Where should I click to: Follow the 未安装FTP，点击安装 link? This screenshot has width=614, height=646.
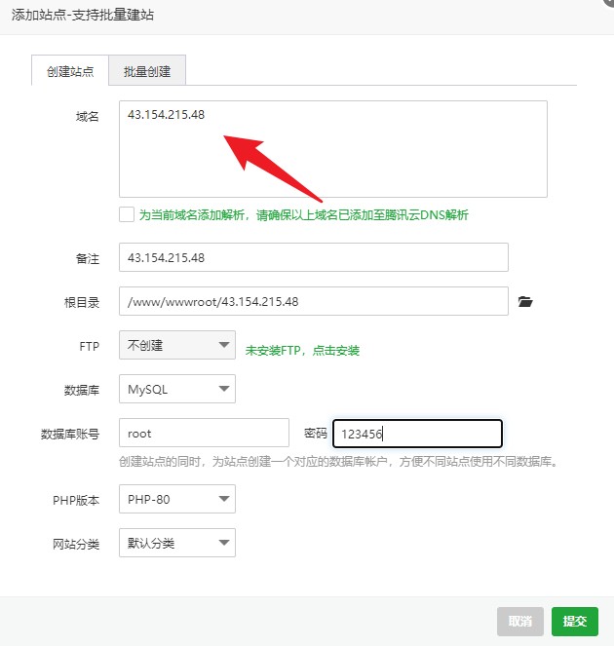click(x=309, y=350)
